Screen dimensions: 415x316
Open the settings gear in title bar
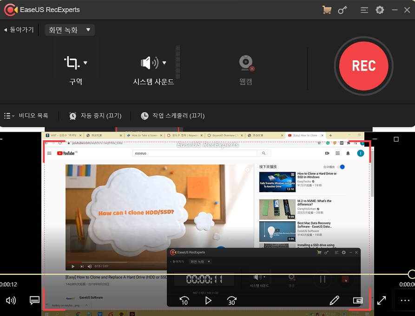pyautogui.click(x=380, y=10)
